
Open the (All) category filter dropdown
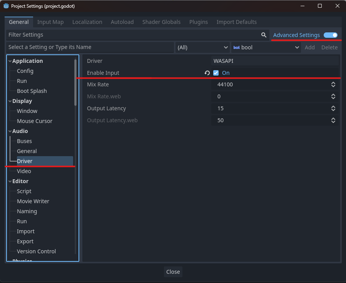coord(202,47)
